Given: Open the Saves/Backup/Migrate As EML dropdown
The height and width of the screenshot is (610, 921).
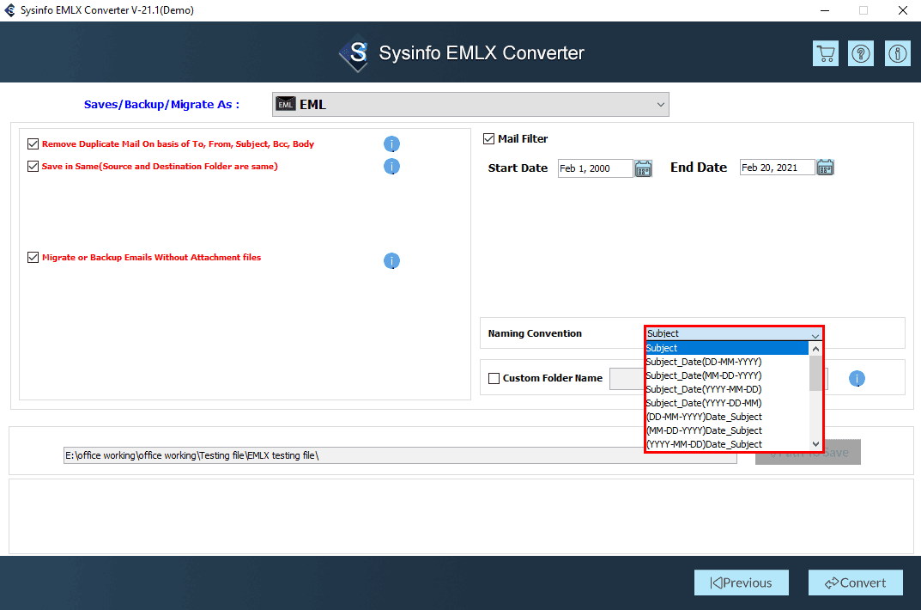Looking at the screenshot, I should (x=470, y=104).
